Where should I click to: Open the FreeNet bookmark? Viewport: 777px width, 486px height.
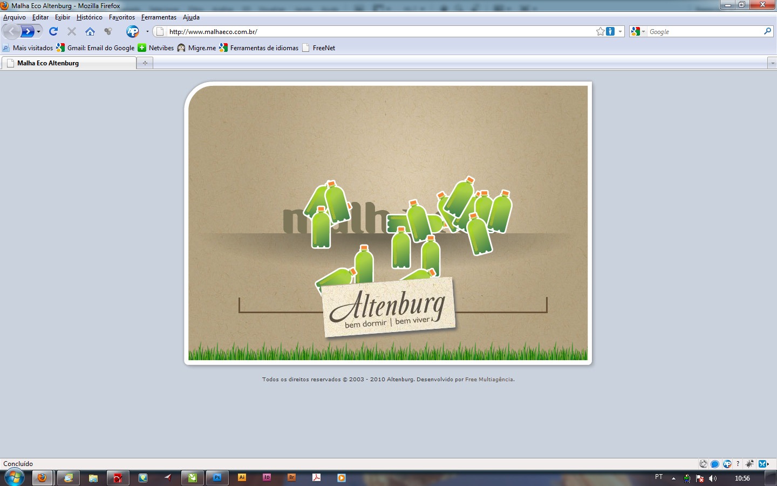[319, 48]
